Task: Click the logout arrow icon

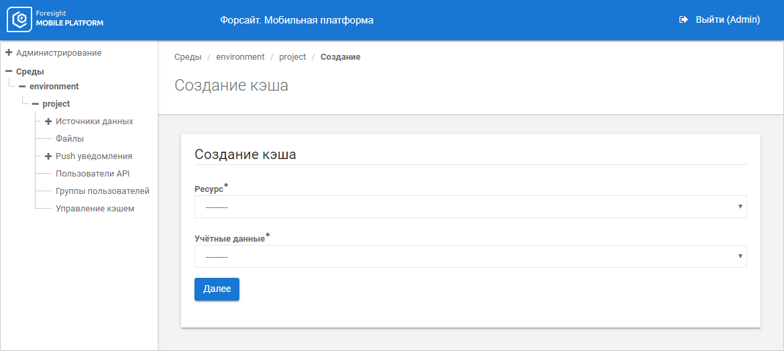Action: (x=683, y=20)
